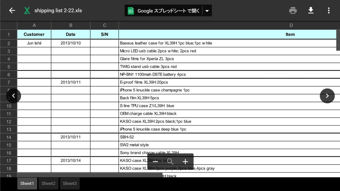Click the shipping list 2-22.xls file title

click(x=58, y=11)
